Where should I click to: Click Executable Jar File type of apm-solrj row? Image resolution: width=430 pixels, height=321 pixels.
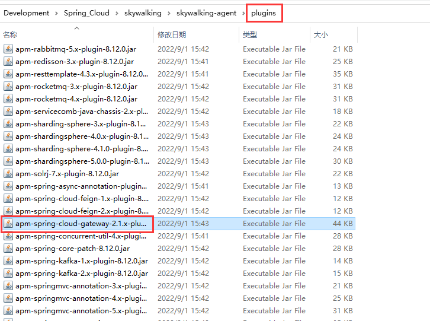274,173
